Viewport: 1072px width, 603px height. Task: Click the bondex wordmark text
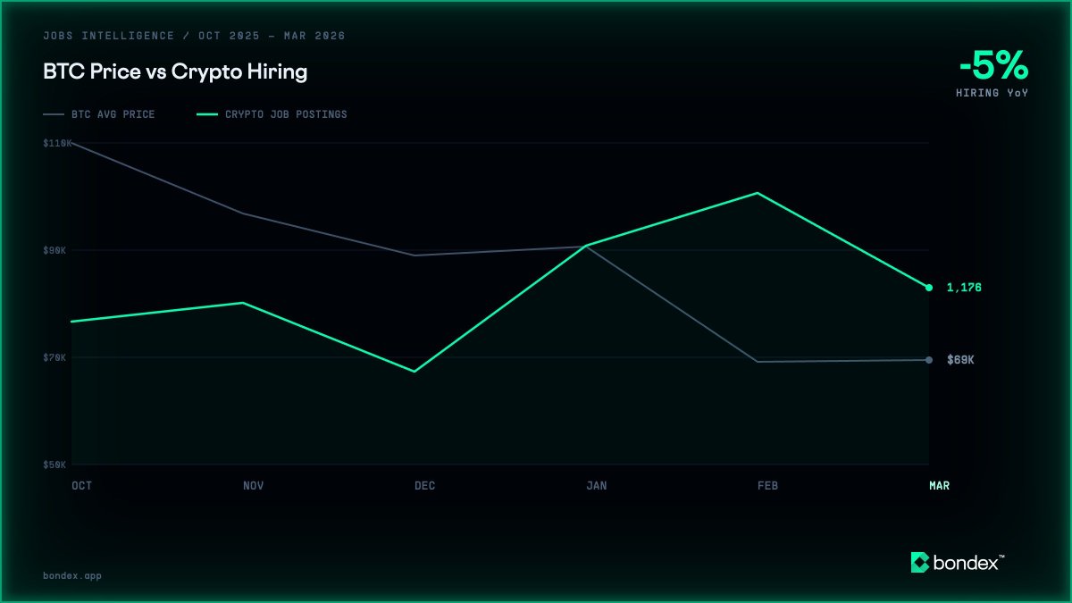tap(968, 563)
